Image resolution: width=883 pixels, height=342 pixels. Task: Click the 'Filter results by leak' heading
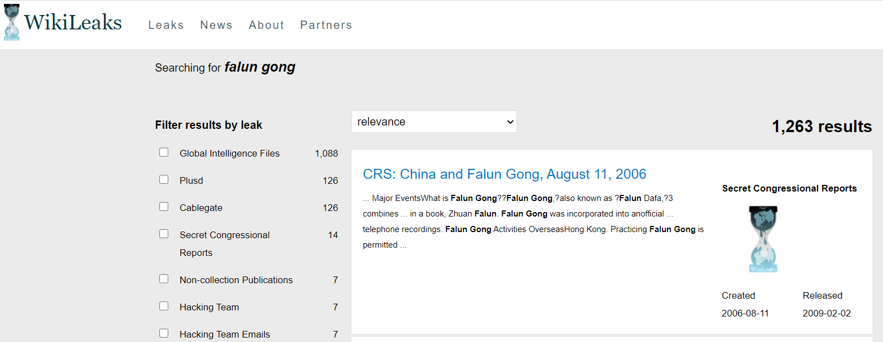(208, 125)
